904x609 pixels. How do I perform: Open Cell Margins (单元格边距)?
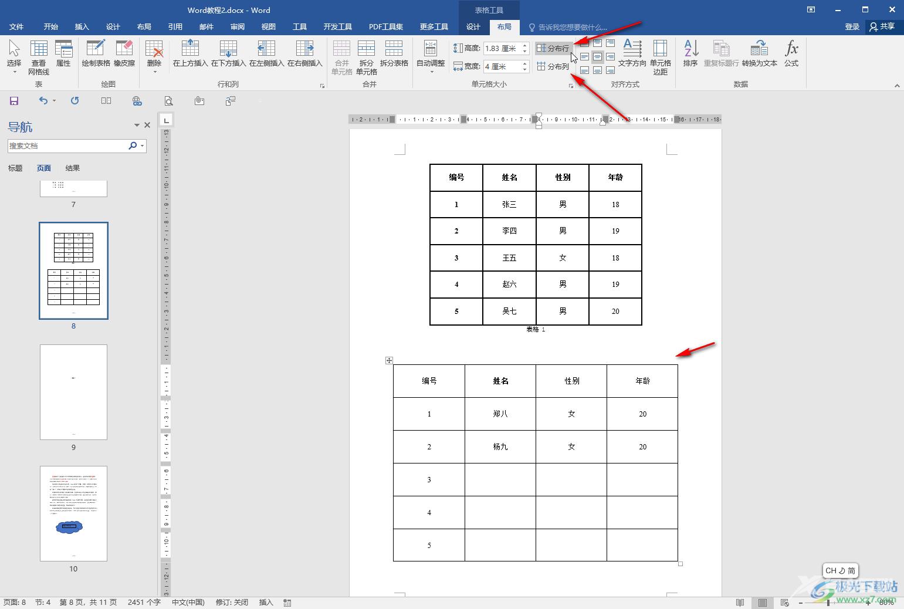coord(661,57)
